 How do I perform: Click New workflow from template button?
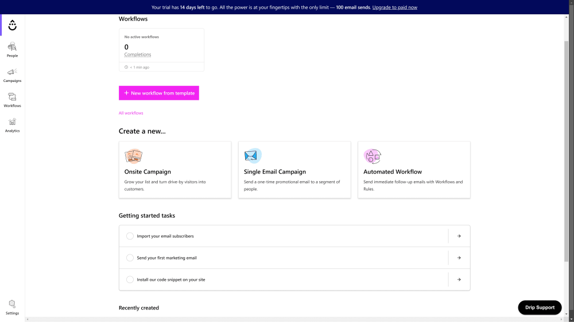[x=159, y=93]
